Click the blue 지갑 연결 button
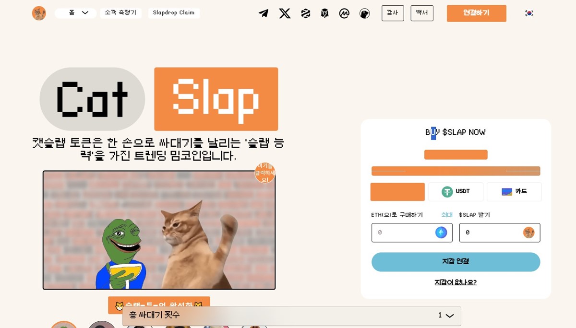The width and height of the screenshot is (576, 328). point(456,262)
